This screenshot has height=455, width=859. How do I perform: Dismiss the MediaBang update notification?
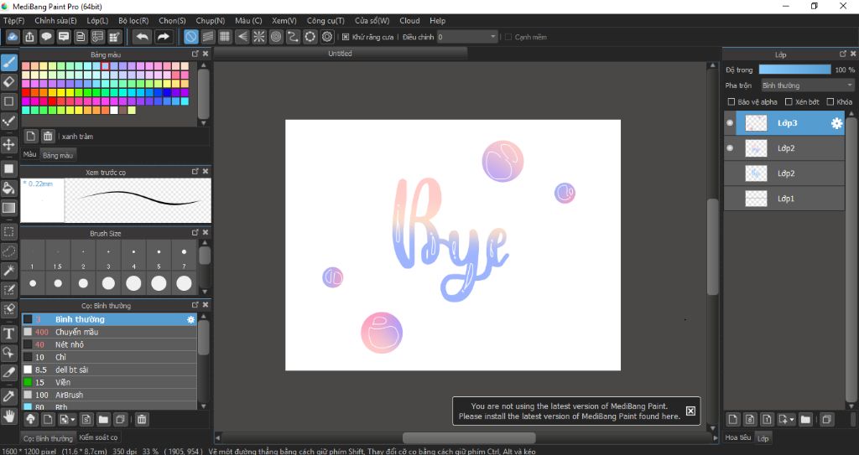pos(691,411)
